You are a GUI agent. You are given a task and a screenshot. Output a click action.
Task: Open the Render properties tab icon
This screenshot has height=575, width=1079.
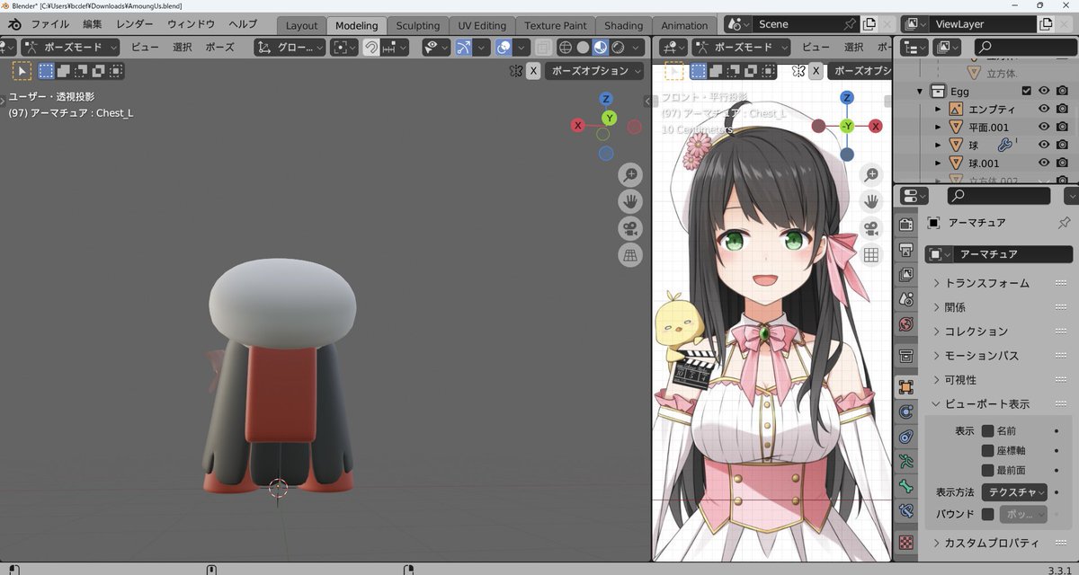(x=906, y=225)
